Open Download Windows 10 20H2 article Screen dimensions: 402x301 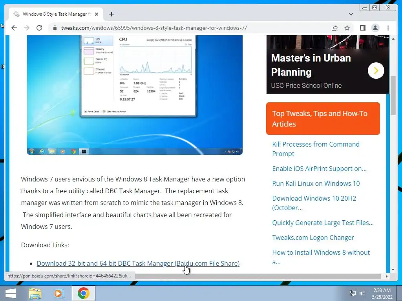(x=314, y=203)
